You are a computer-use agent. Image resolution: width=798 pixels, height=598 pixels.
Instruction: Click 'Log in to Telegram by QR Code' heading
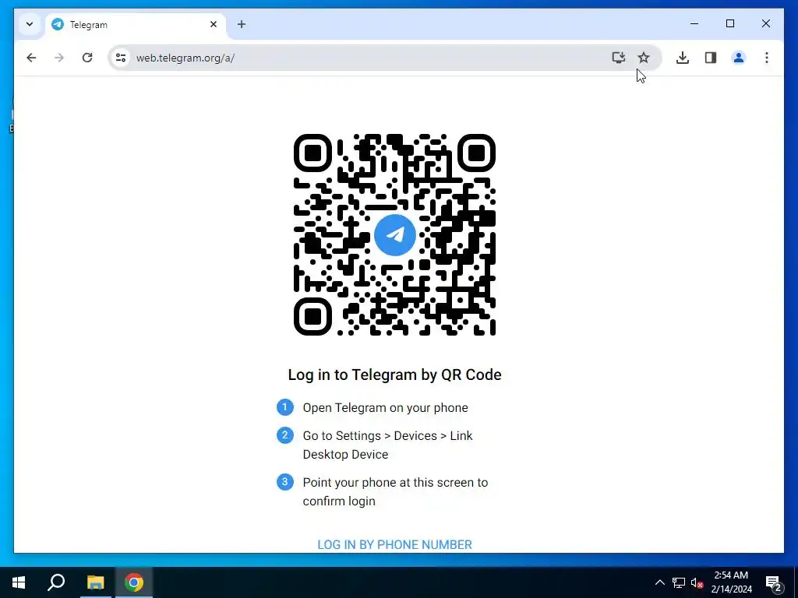coord(394,375)
